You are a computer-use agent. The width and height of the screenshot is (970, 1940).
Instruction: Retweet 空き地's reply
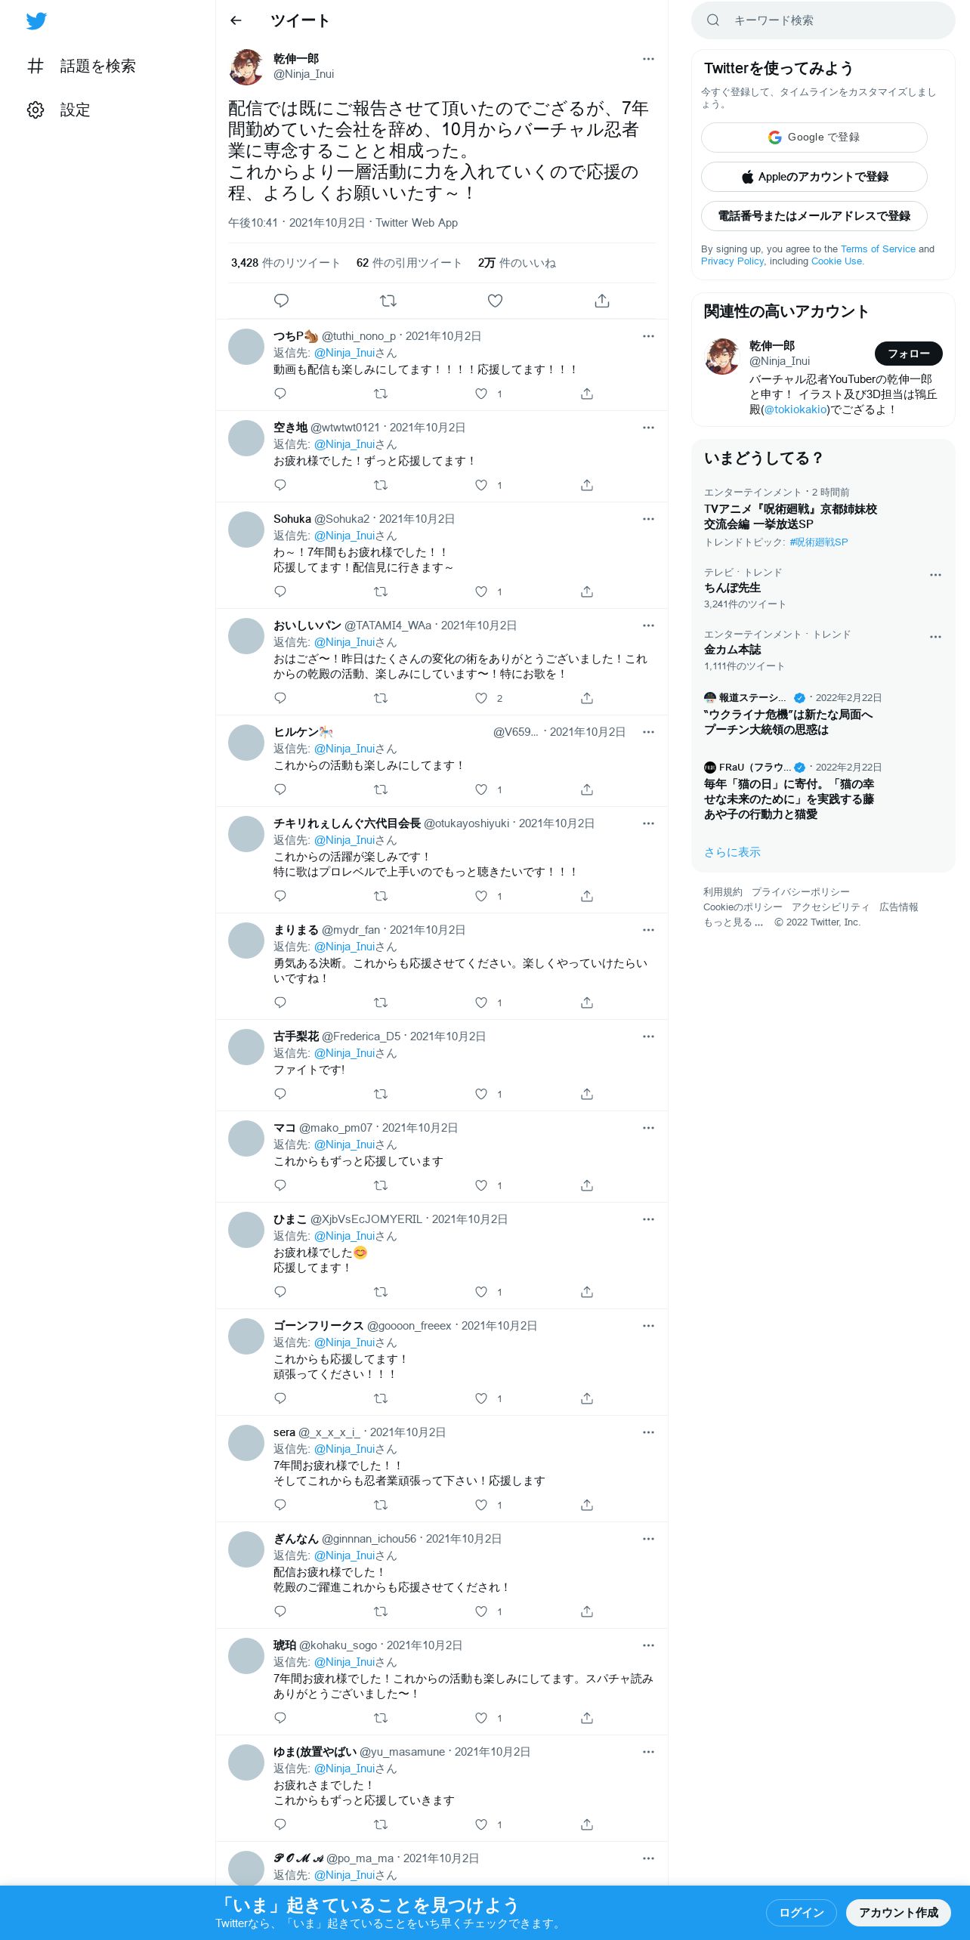tap(381, 485)
